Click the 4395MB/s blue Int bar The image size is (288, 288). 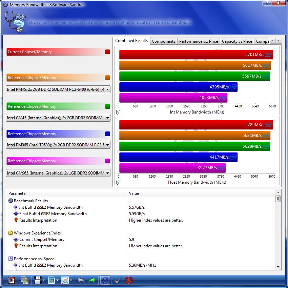178,87
